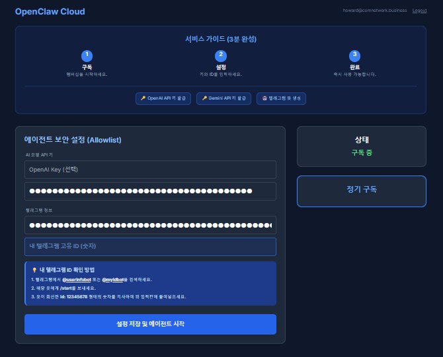This screenshot has height=357, width=443.
Task: Click the 정기 구독 subscription button
Action: click(x=362, y=191)
